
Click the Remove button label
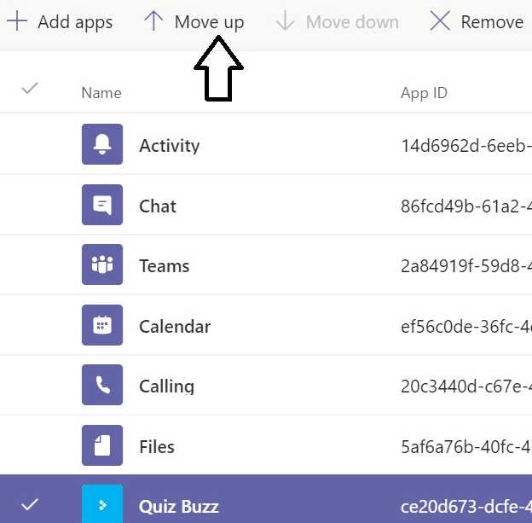click(492, 22)
